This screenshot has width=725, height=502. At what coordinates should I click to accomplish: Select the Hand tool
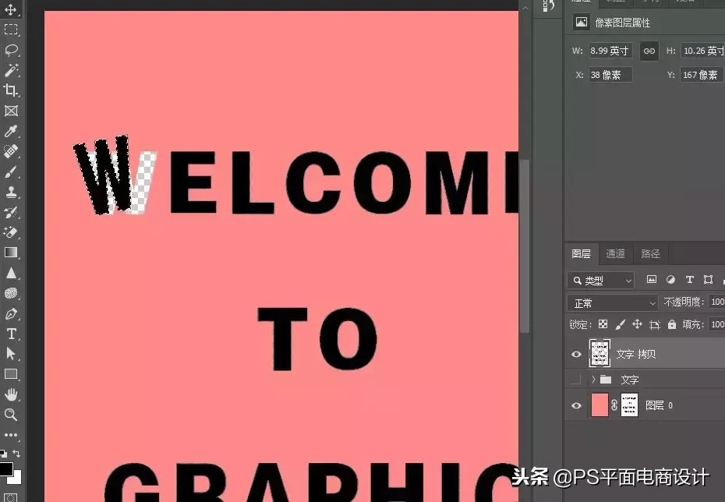[11, 394]
